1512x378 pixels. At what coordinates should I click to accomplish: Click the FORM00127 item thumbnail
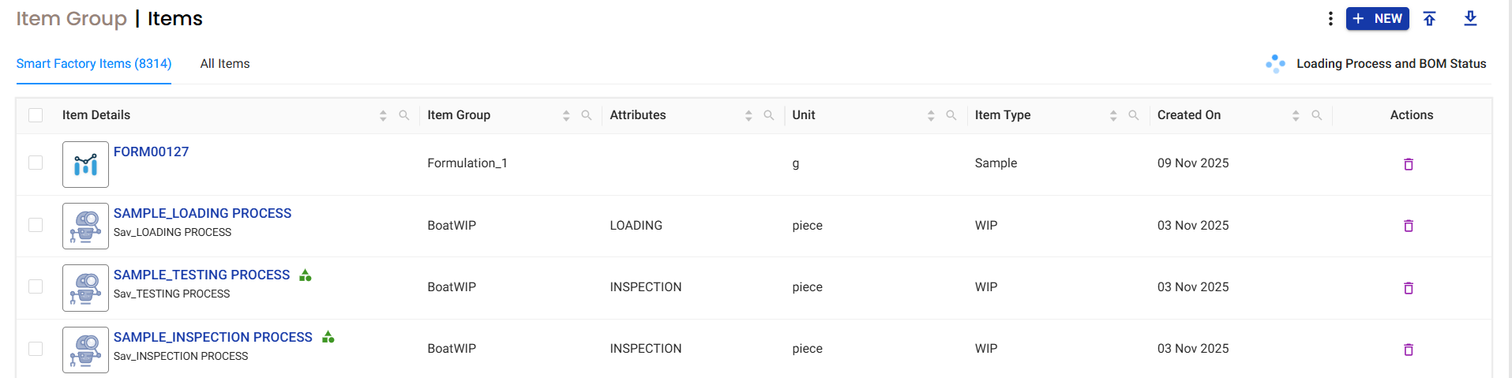(x=85, y=164)
